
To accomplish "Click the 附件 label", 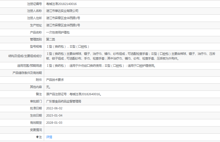I will point(39,80).
